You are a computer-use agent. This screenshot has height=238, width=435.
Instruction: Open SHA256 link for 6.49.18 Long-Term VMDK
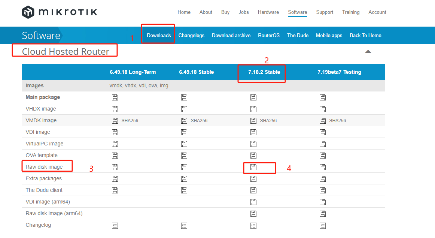coord(130,121)
